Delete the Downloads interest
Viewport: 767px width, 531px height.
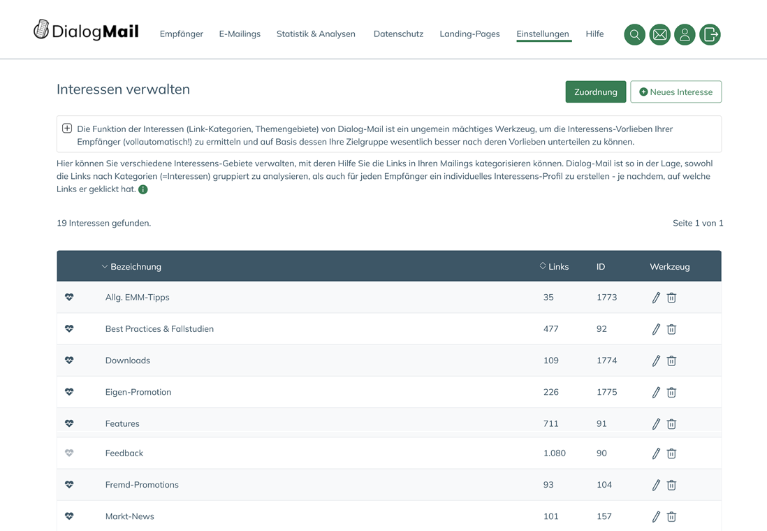(671, 361)
